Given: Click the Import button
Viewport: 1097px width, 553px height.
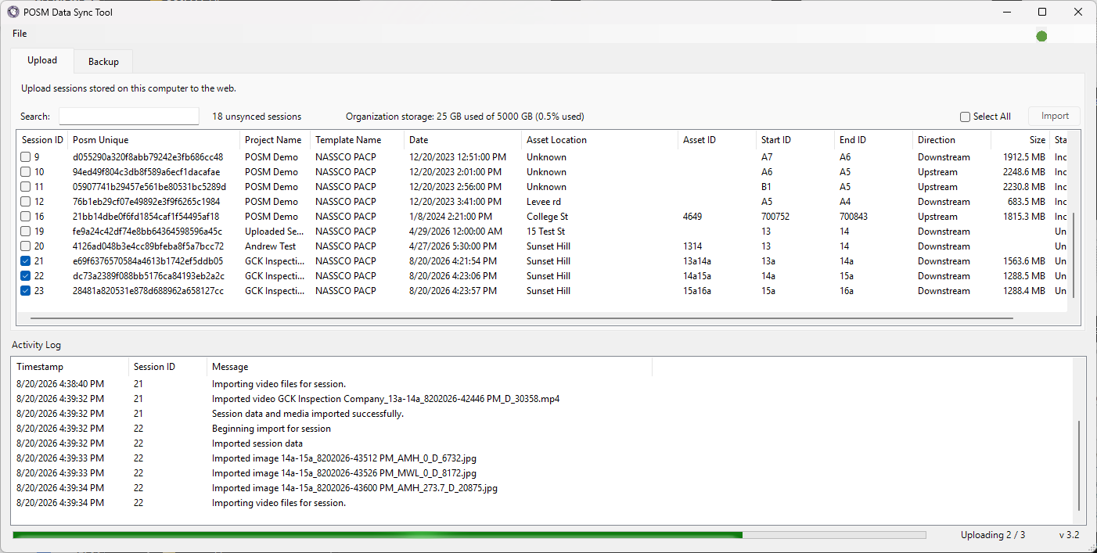Looking at the screenshot, I should (1054, 117).
